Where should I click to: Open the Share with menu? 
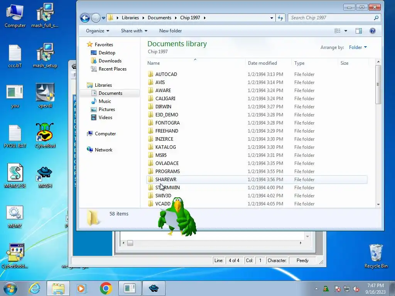[x=134, y=31]
